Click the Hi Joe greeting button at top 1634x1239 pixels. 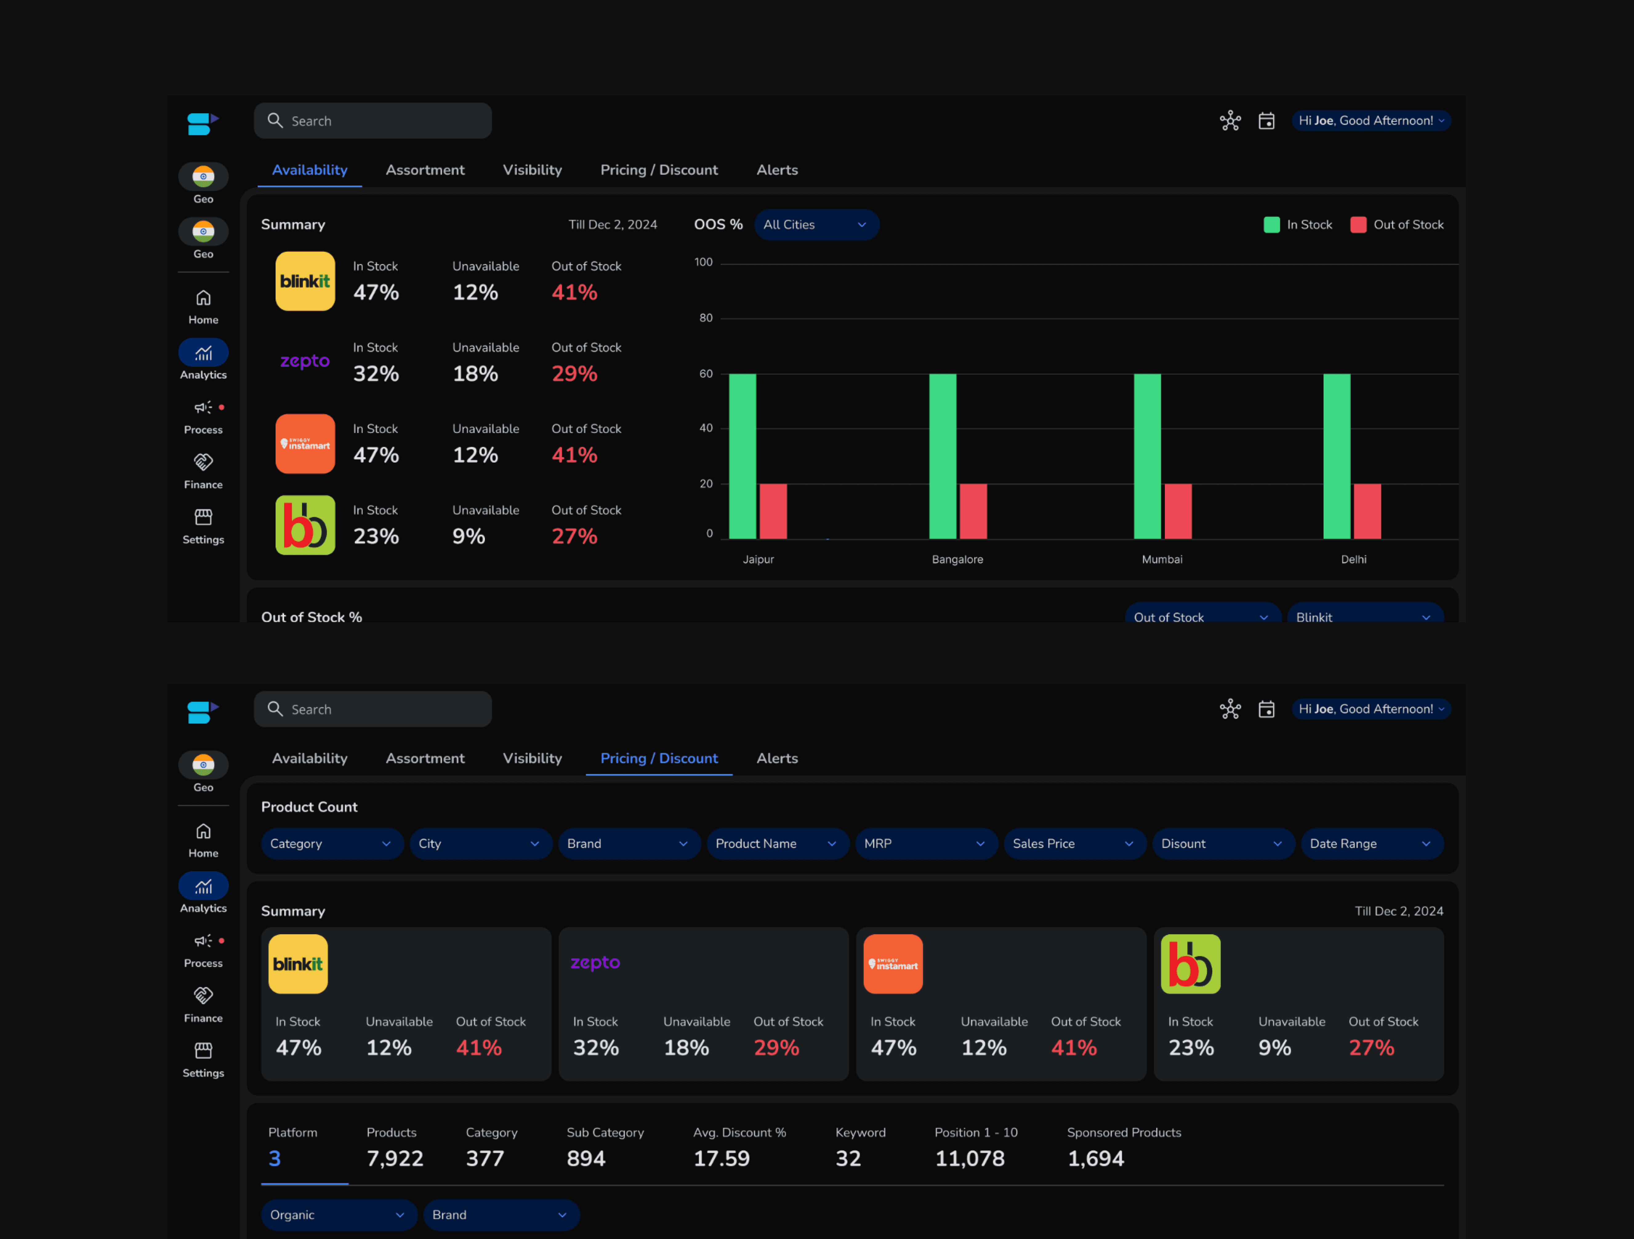point(1370,120)
